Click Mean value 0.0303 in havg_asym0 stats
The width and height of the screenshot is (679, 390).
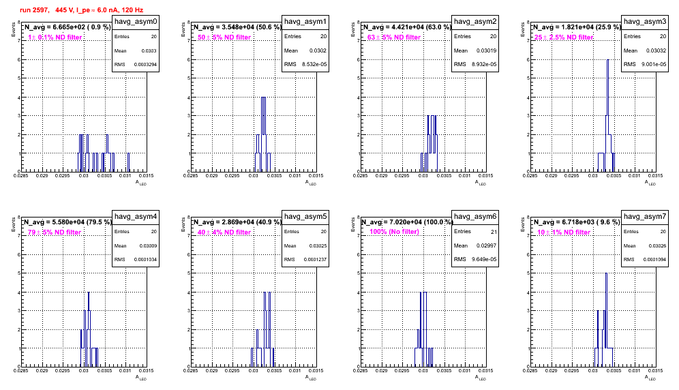149,50
